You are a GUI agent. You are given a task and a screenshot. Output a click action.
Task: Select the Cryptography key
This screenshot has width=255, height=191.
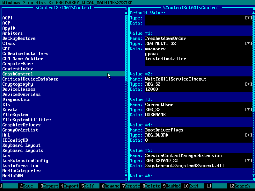(63, 84)
